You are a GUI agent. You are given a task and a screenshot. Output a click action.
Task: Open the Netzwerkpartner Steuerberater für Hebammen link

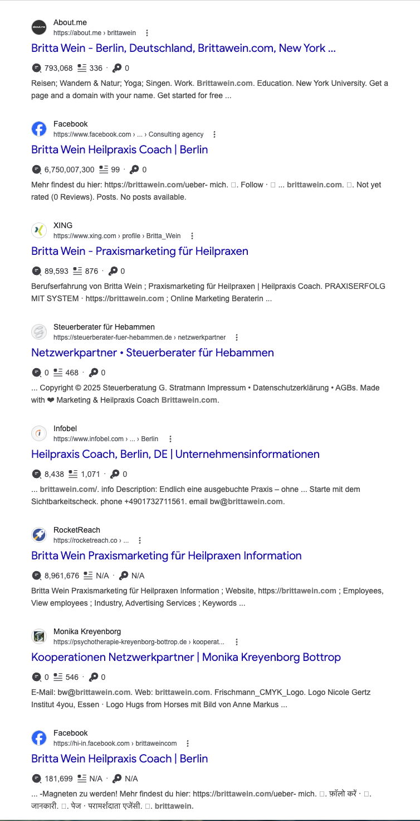click(153, 353)
